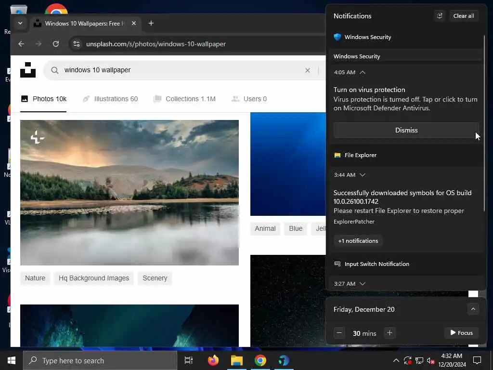
Task: Open network status tray icon
Action: (419, 360)
